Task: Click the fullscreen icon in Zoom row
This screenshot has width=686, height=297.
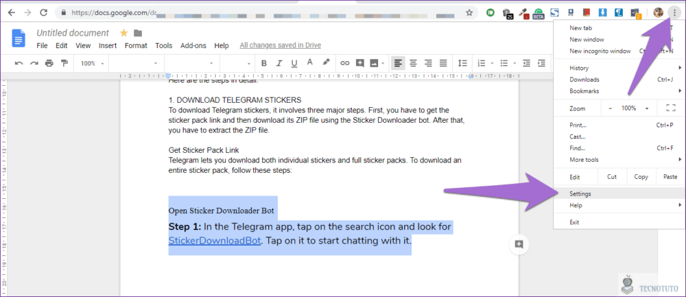Action: point(670,108)
